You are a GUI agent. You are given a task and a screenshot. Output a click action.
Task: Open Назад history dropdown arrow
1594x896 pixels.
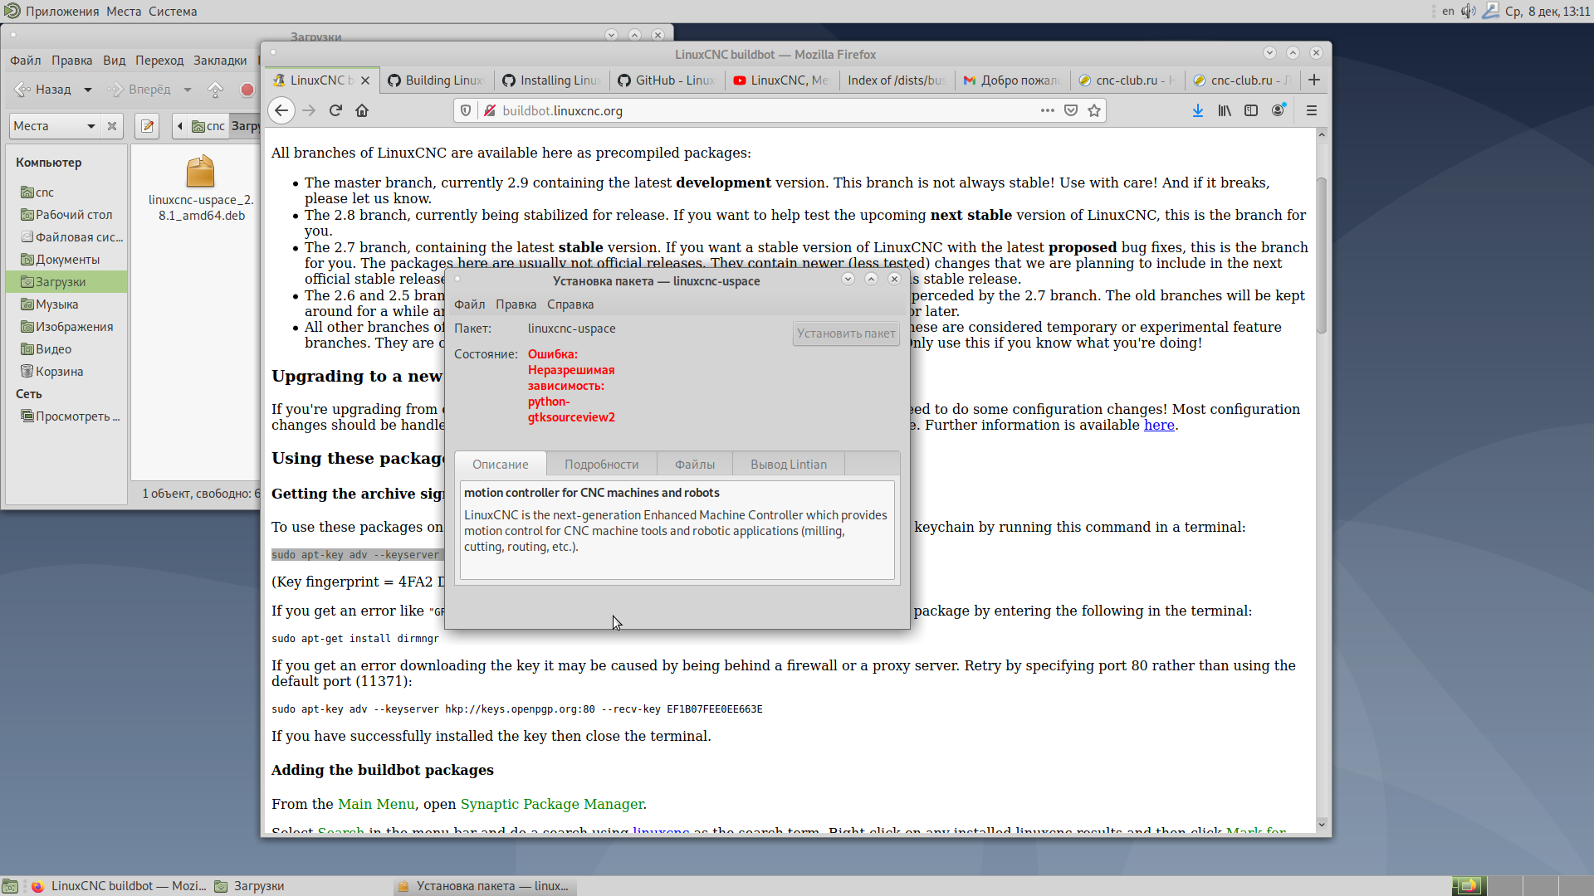click(88, 90)
